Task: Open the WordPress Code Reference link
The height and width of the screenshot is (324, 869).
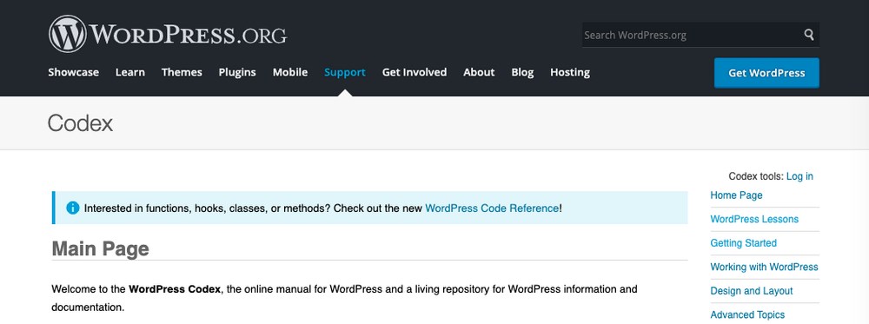Action: click(x=492, y=208)
